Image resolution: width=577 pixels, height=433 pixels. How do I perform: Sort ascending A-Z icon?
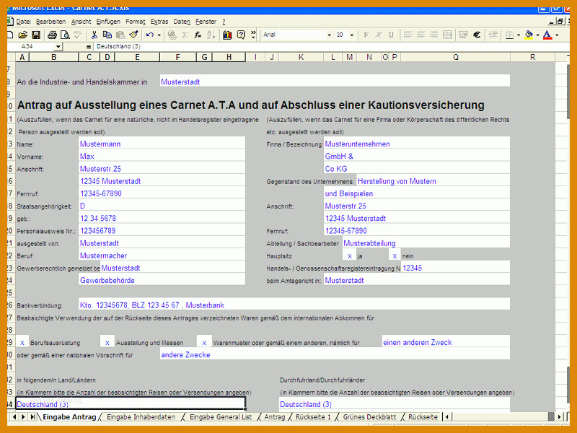pos(211,35)
